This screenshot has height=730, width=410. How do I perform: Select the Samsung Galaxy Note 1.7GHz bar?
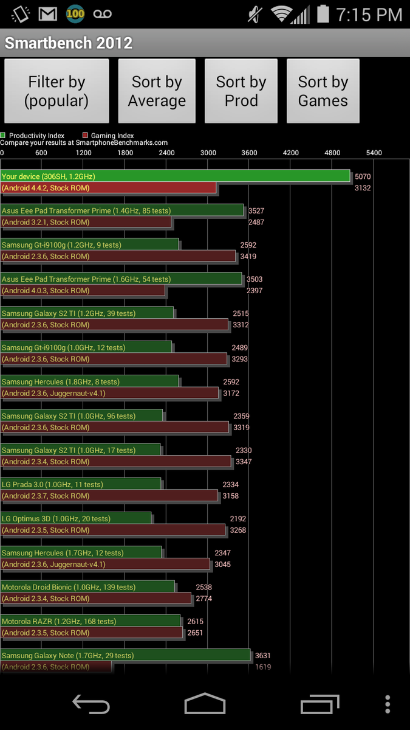coord(125,655)
